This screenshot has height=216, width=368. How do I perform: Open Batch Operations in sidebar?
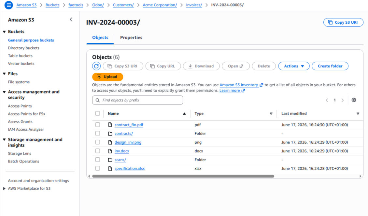23,161
